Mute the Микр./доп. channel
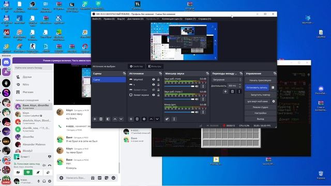Image resolution: width=331 pixels, height=186 pixels. tap(197, 112)
